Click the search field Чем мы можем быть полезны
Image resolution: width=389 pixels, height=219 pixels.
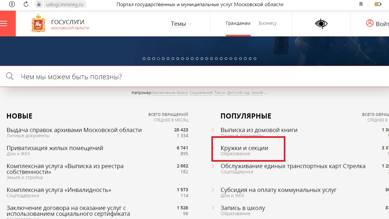point(193,77)
